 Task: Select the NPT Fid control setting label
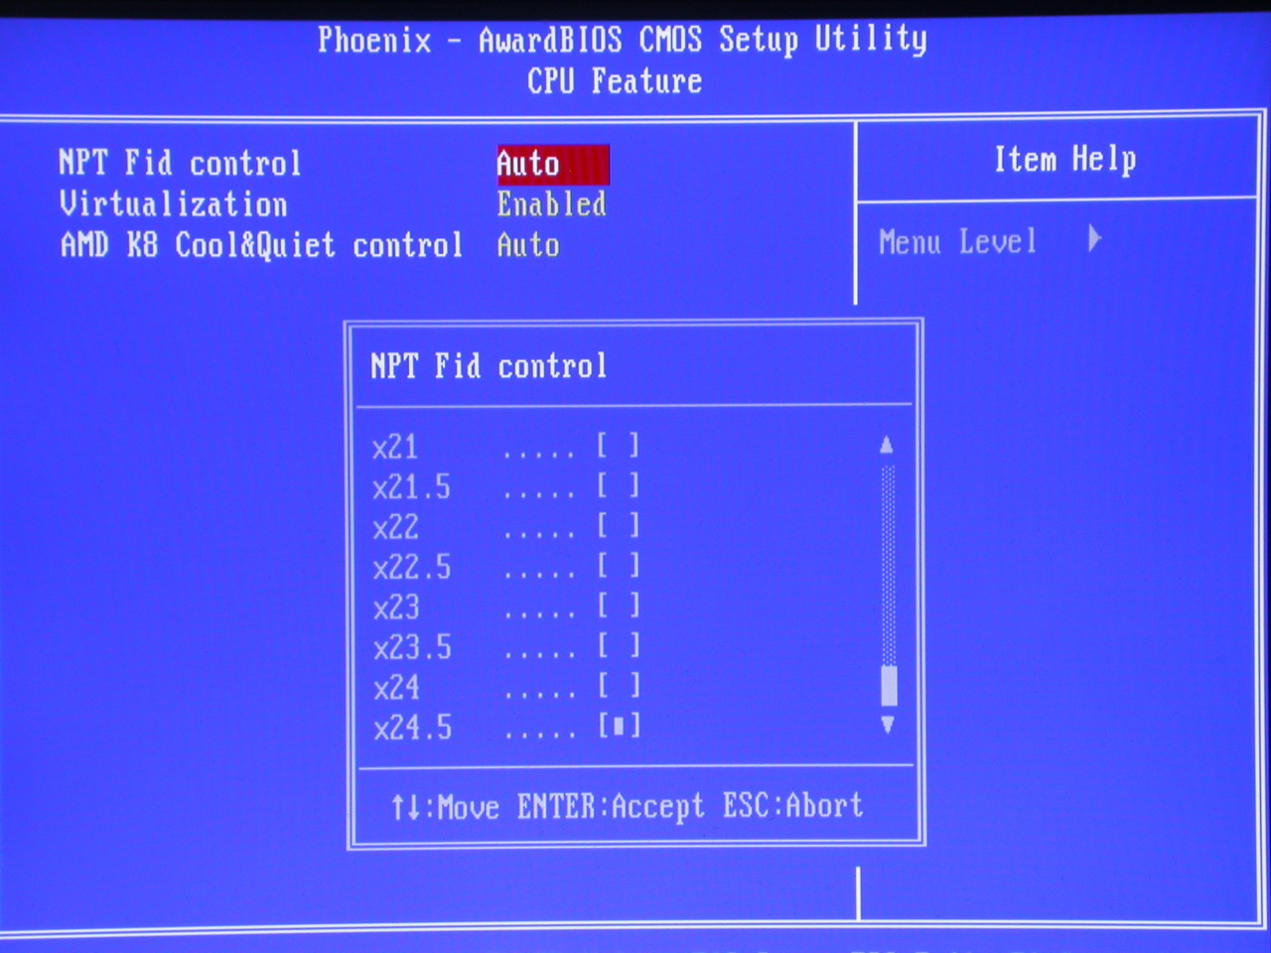click(x=180, y=163)
